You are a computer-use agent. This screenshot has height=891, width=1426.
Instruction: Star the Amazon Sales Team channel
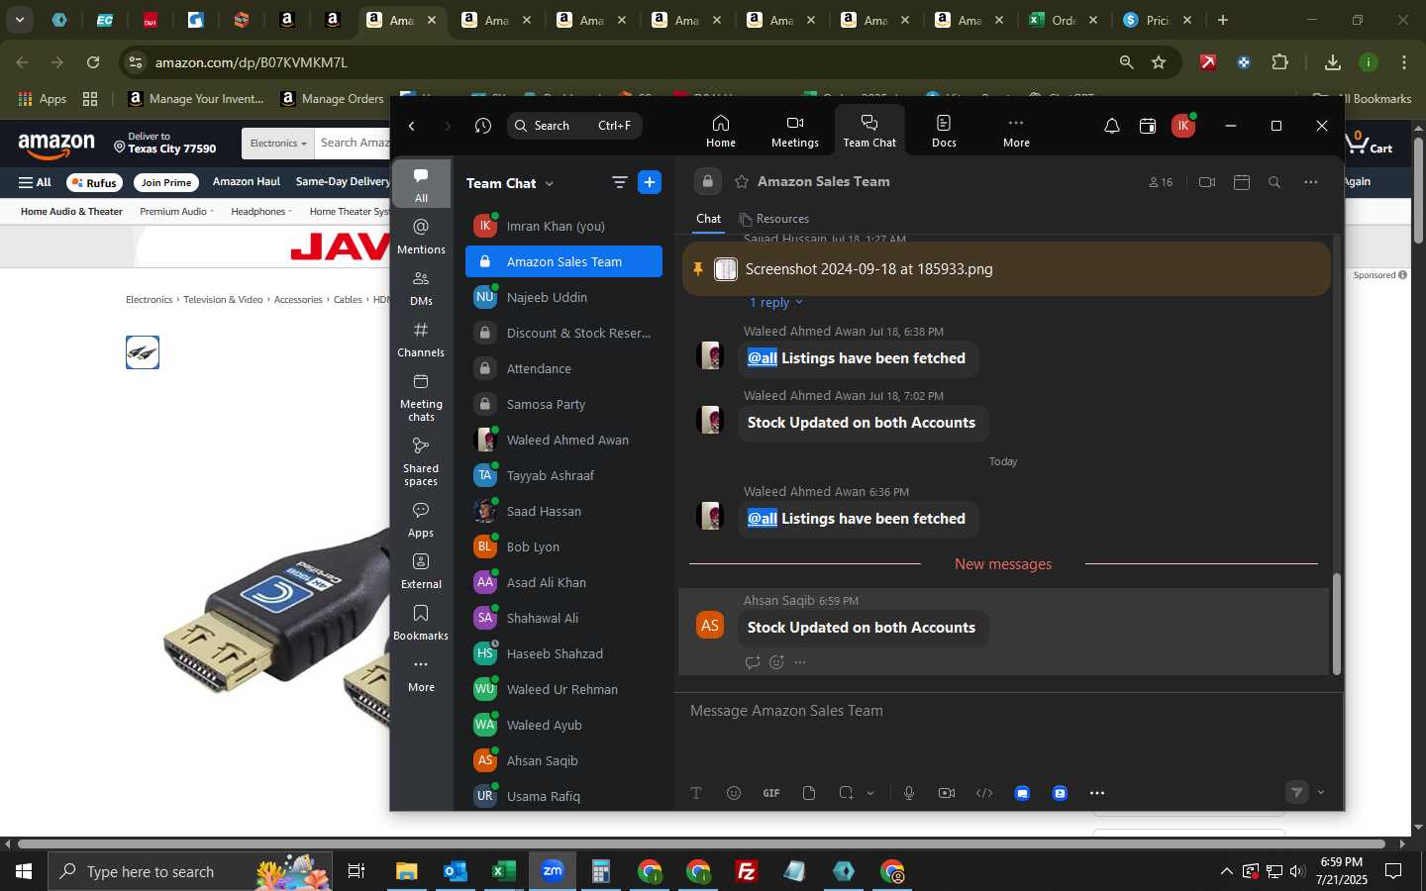742,181
